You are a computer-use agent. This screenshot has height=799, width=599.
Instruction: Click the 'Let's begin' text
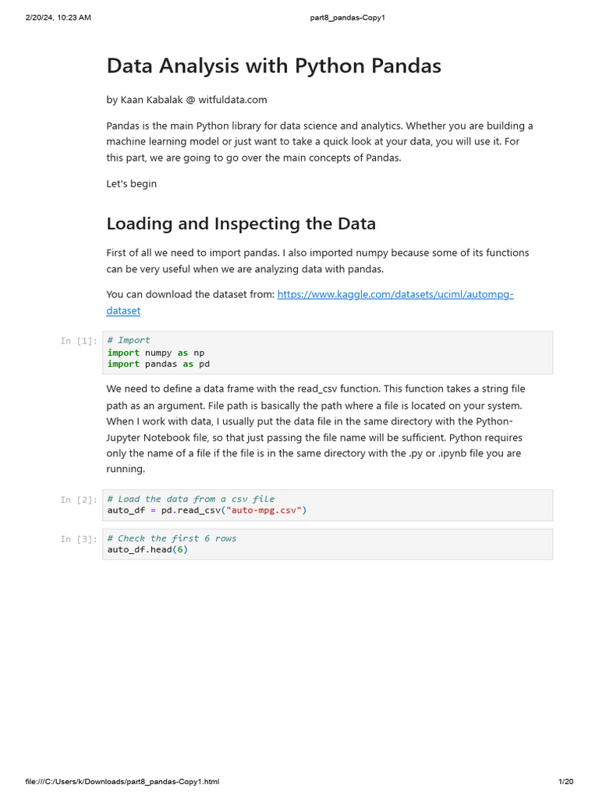coord(131,183)
